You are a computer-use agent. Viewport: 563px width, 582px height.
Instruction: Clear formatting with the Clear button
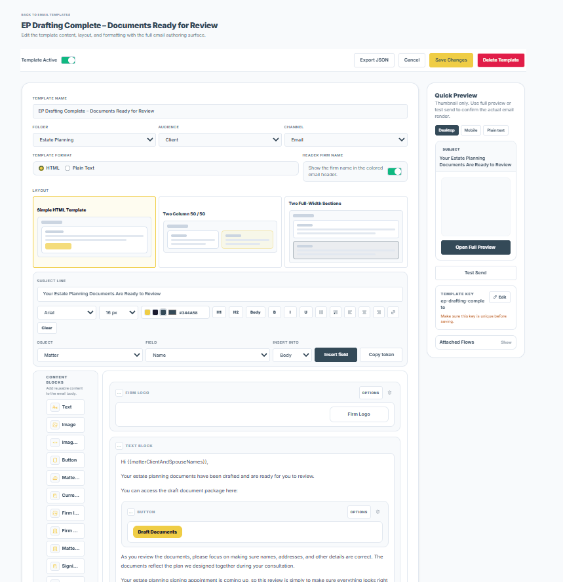(x=47, y=328)
